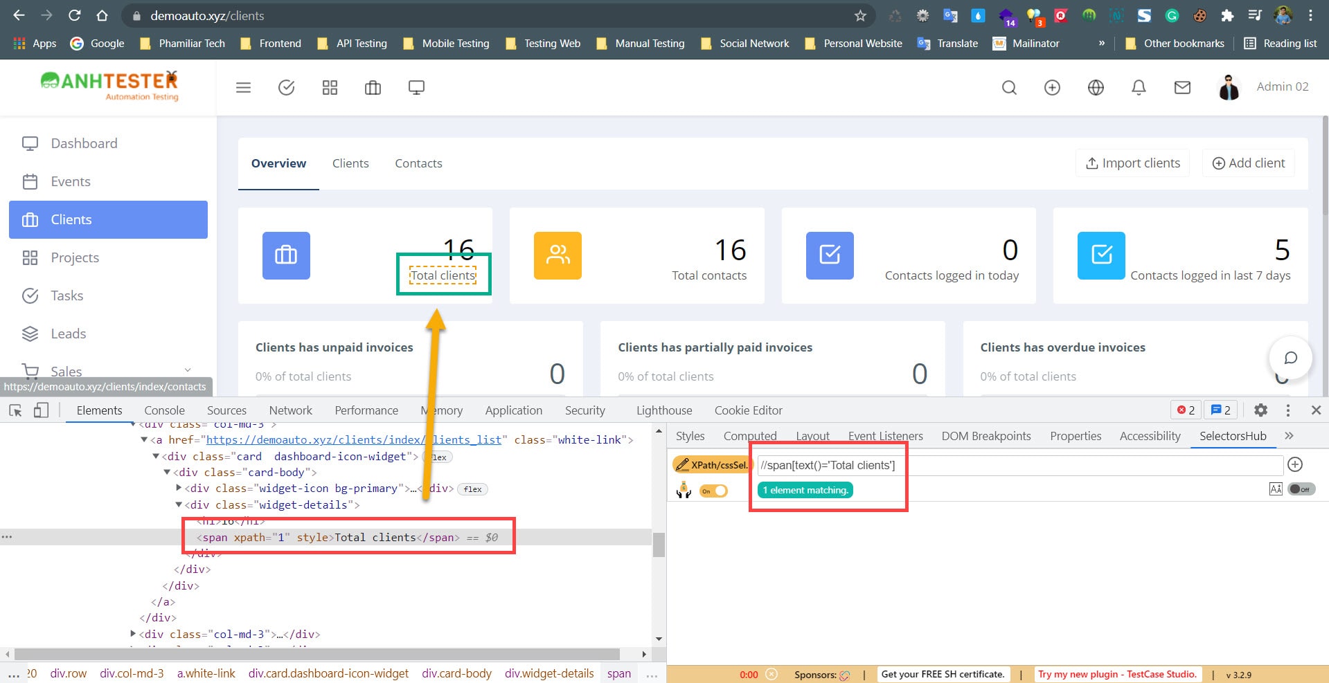Click the quick add plus-circle icon
1329x683 pixels.
1052,87
